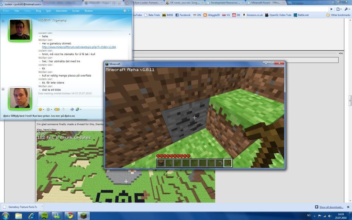Image resolution: width=352 pixels, height=220 pixels.
Task: Change font with the text format icon
Action: coord(72,109)
